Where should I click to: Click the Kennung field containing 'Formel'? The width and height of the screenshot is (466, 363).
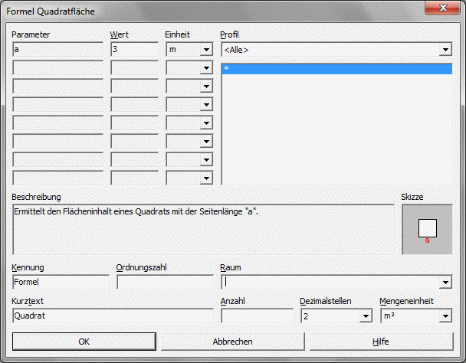(x=61, y=282)
